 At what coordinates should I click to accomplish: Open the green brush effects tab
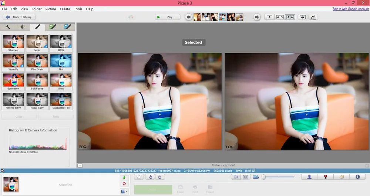[53, 27]
